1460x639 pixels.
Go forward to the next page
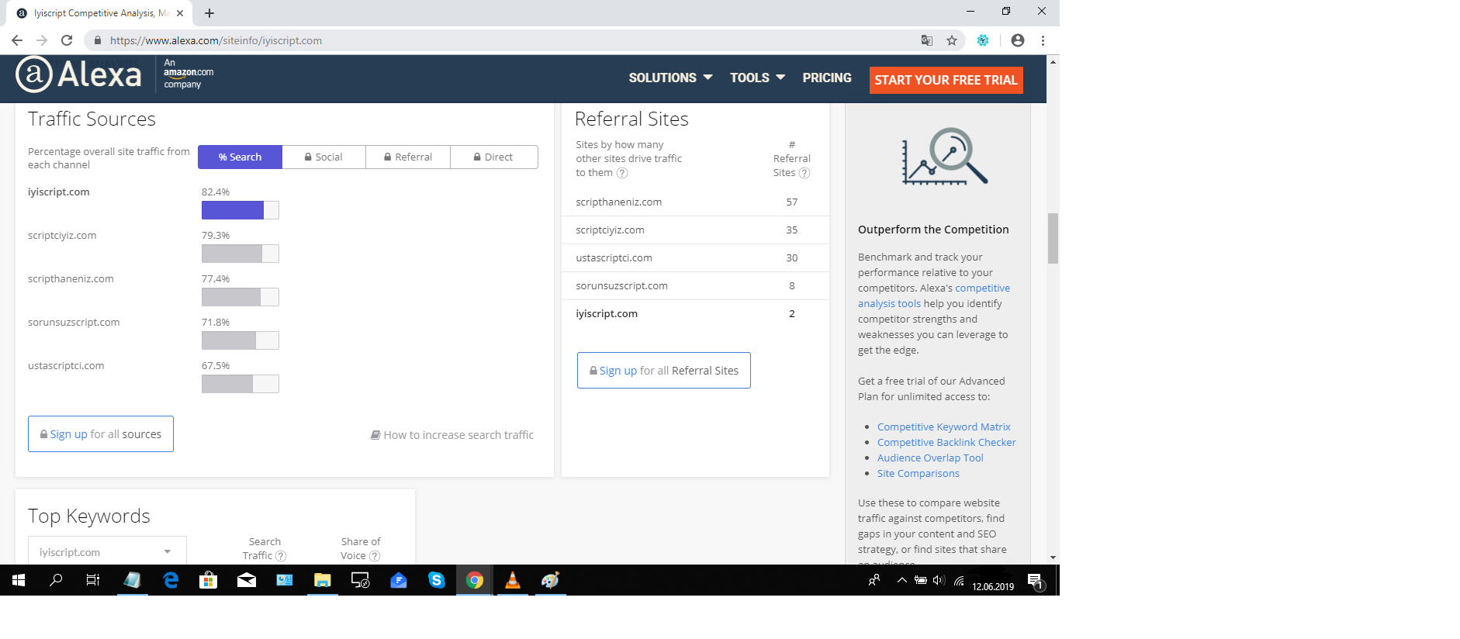point(42,40)
